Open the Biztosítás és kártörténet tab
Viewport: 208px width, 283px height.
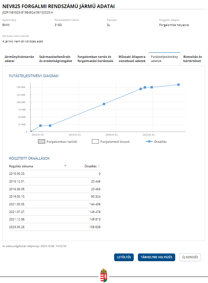[193, 59]
